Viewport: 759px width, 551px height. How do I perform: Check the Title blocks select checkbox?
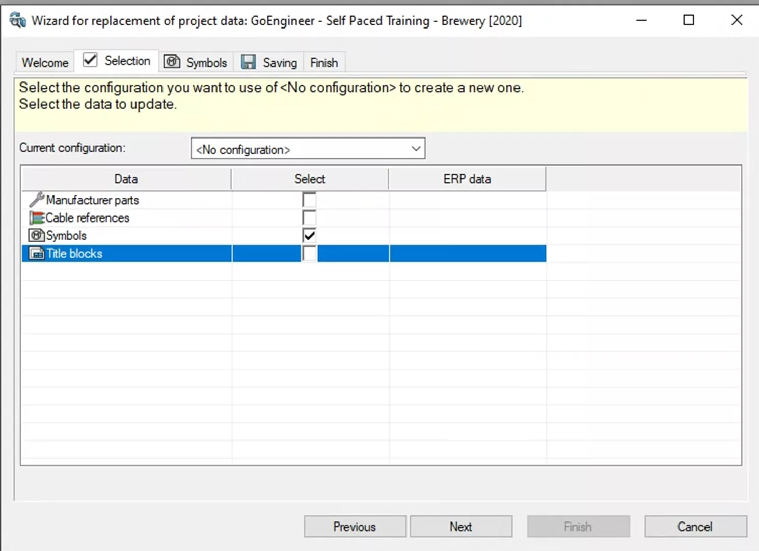click(309, 254)
